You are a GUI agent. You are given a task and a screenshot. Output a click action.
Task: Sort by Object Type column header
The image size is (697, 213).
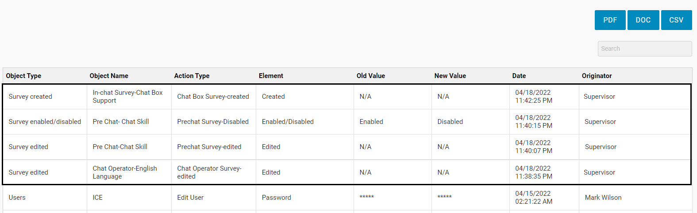click(23, 76)
